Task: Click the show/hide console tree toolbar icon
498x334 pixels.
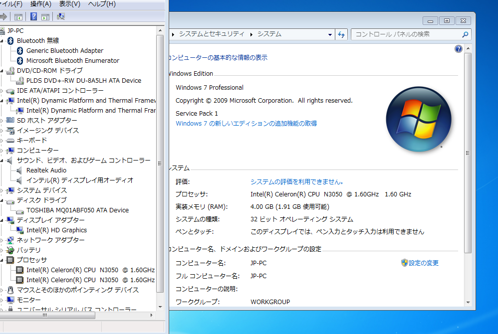Action: (18, 16)
